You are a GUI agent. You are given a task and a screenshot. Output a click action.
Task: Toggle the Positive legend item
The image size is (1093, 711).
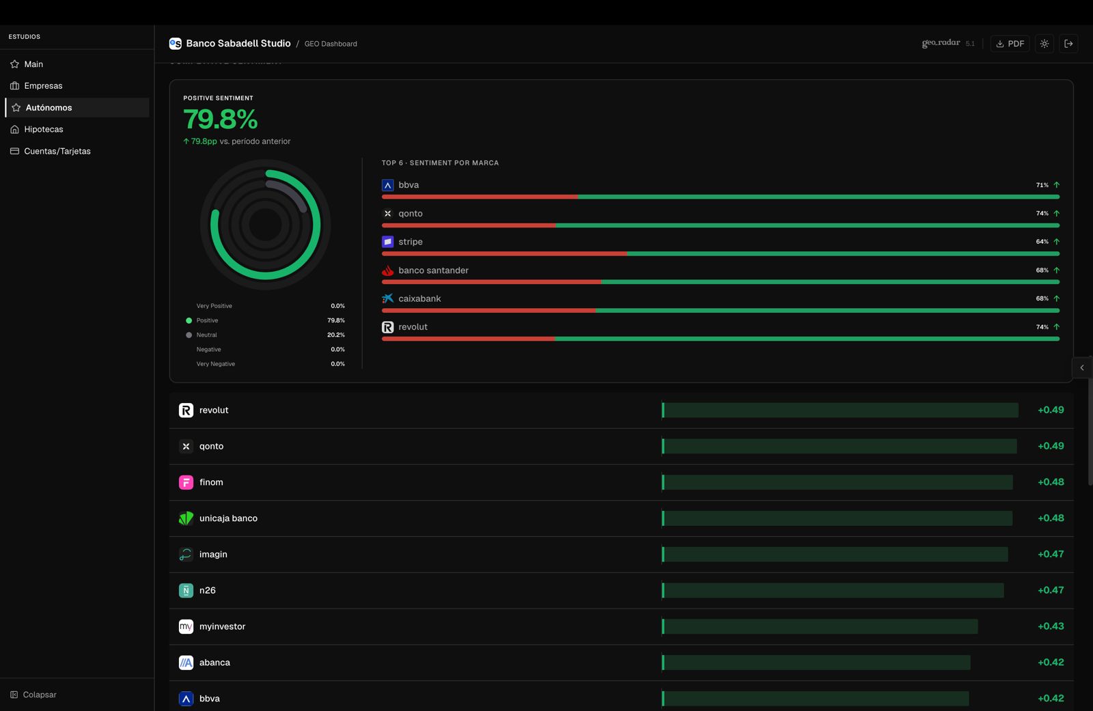[x=207, y=320]
